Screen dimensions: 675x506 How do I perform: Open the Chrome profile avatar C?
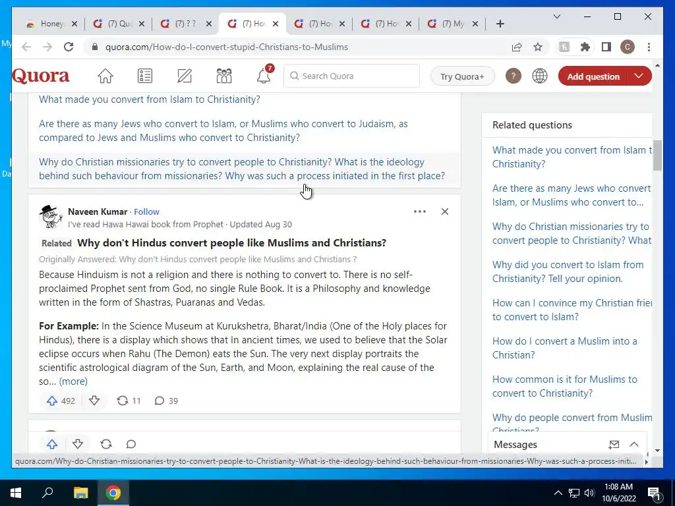(x=628, y=47)
